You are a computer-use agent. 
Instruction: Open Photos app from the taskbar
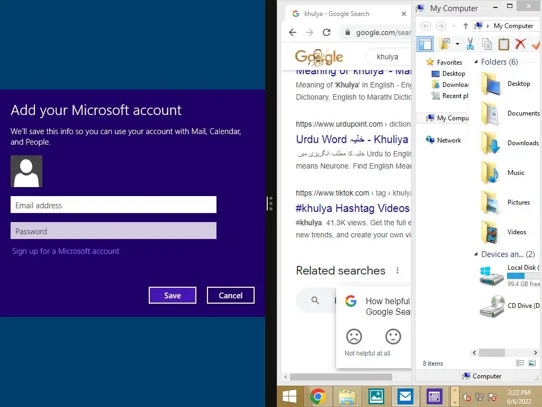coord(376,396)
